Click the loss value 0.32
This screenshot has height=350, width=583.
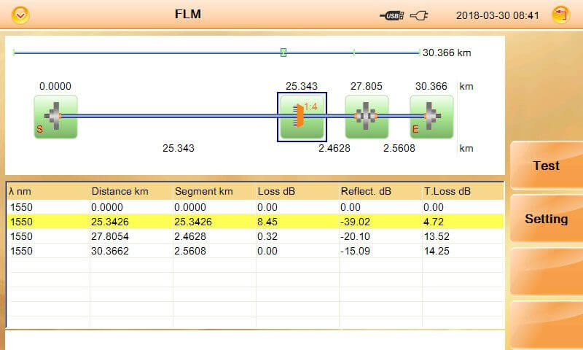[x=267, y=236]
